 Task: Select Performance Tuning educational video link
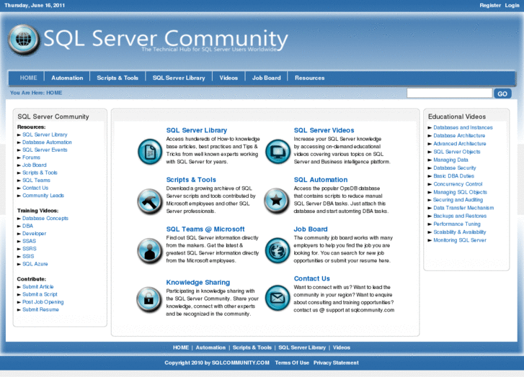coord(457,224)
